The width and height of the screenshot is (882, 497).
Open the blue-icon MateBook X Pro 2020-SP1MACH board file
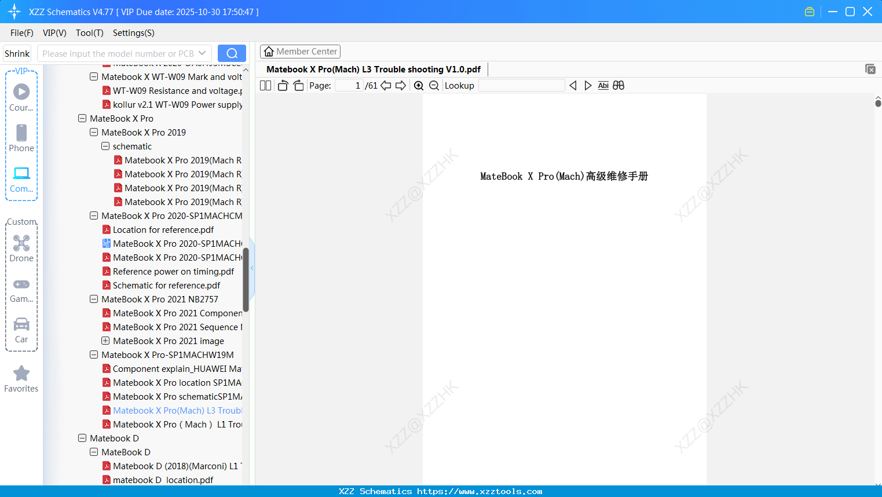tap(173, 243)
